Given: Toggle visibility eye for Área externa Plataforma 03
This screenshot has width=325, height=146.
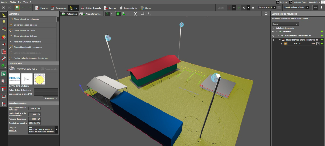Looking at the screenshot, I should tap(273, 36).
